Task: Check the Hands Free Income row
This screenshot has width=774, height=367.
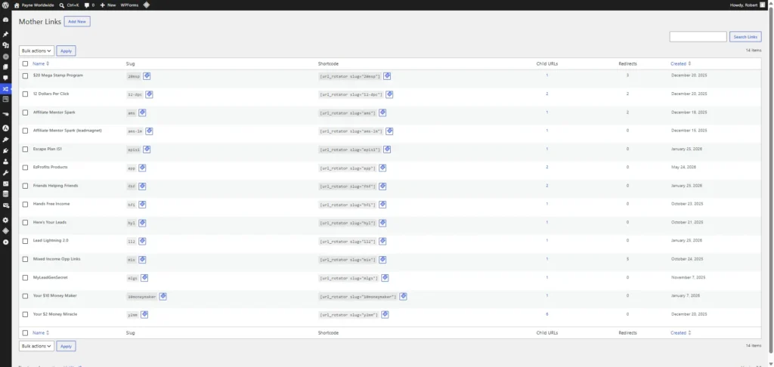Action: point(25,204)
